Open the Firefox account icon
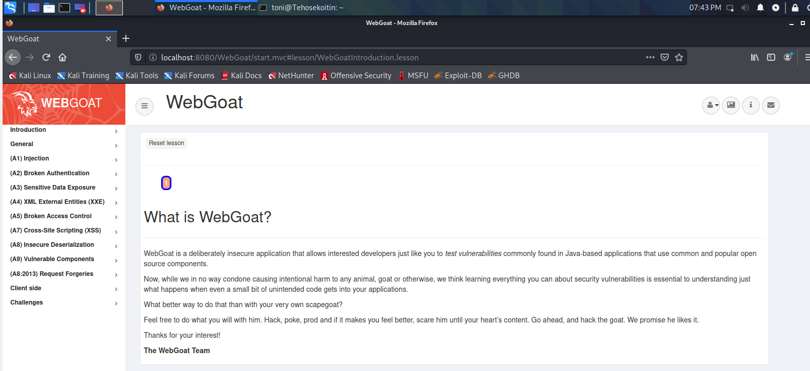Viewport: 810px width, 371px height. (788, 57)
